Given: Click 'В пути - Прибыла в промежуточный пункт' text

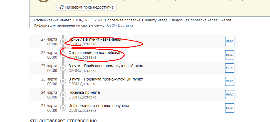Looking at the screenshot, I should tap(106, 66).
